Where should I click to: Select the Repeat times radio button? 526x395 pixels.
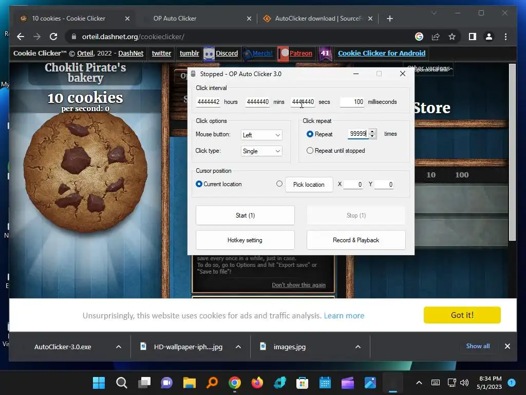coord(310,134)
